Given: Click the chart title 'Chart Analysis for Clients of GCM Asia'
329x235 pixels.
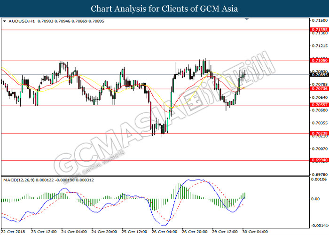Looking at the screenshot, I should coord(164,8).
